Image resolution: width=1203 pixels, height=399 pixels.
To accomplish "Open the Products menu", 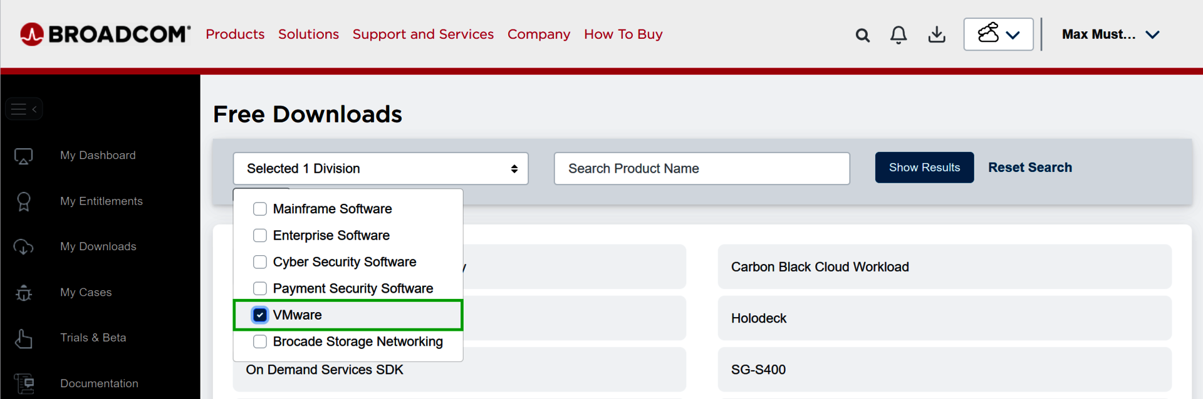I will point(235,34).
